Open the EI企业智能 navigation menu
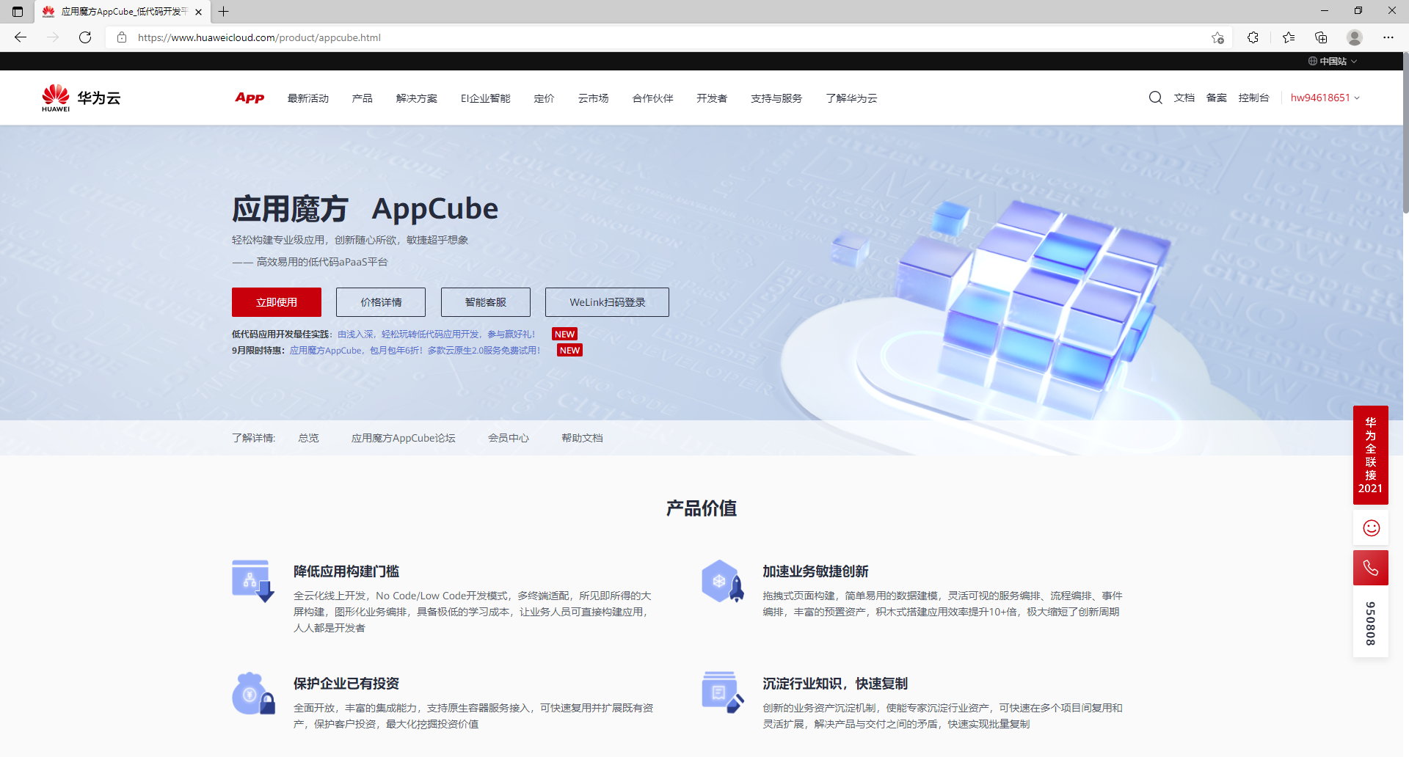The width and height of the screenshot is (1409, 757). pos(486,98)
